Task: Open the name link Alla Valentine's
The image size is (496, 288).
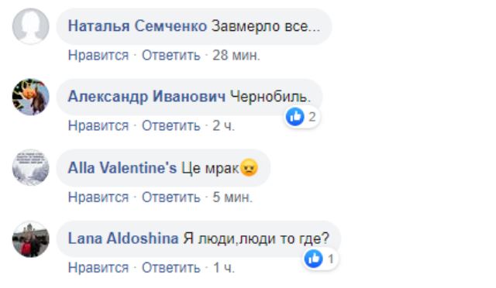Action: click(122, 167)
